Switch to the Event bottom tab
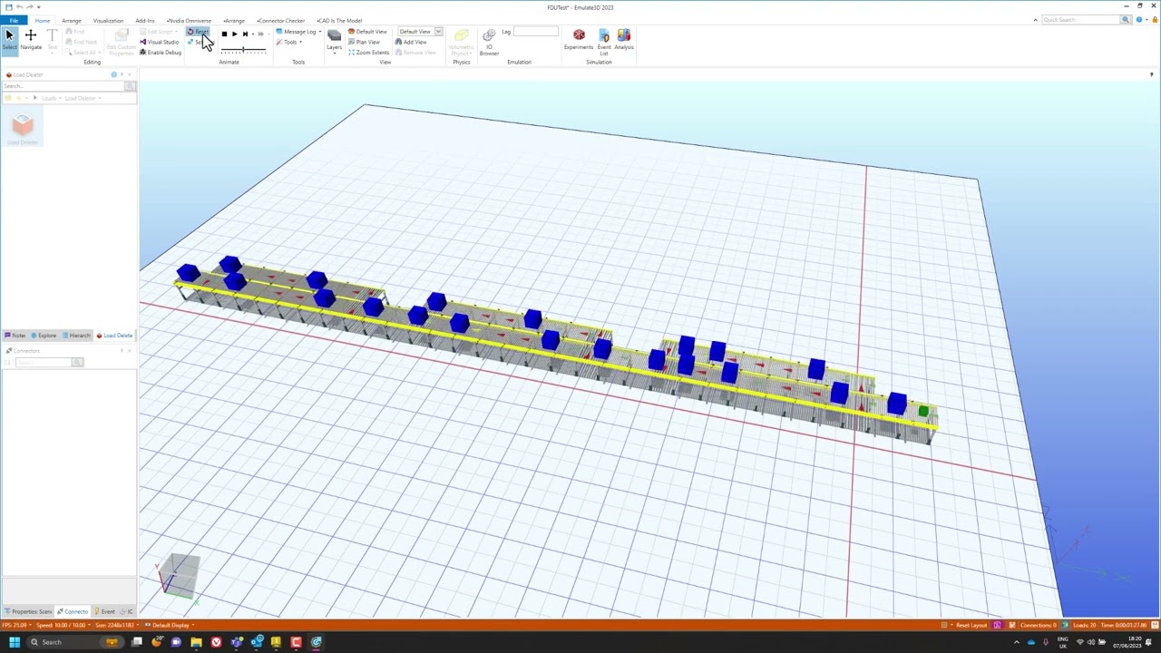 click(x=105, y=611)
